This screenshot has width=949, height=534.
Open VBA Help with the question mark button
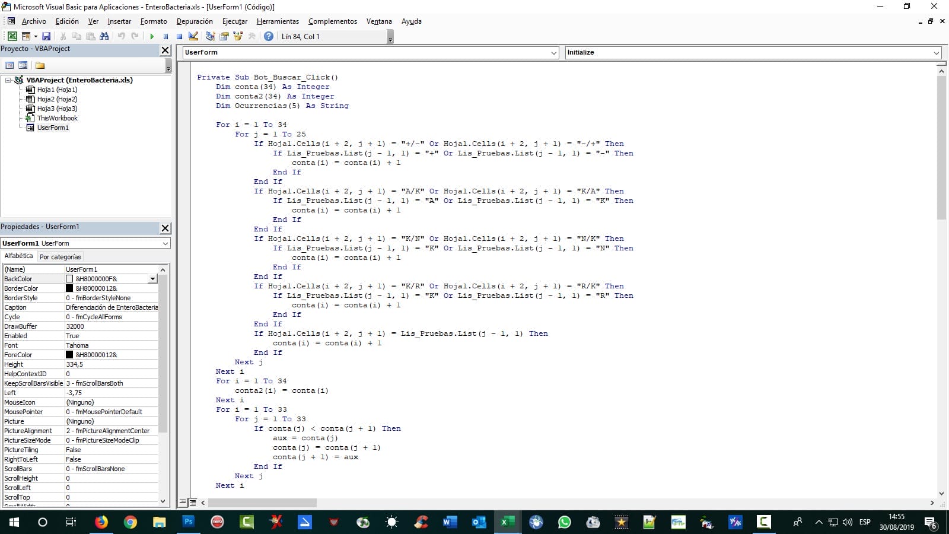269,36
